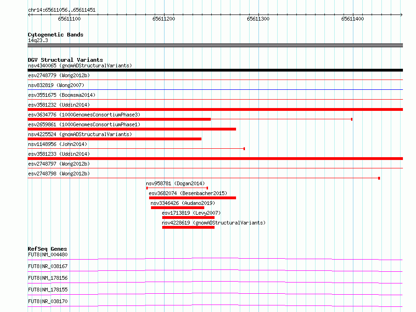The width and height of the screenshot is (416, 312).
Task: Click the gray 14q23.3 cytogenetic band bar
Action: 215,45
